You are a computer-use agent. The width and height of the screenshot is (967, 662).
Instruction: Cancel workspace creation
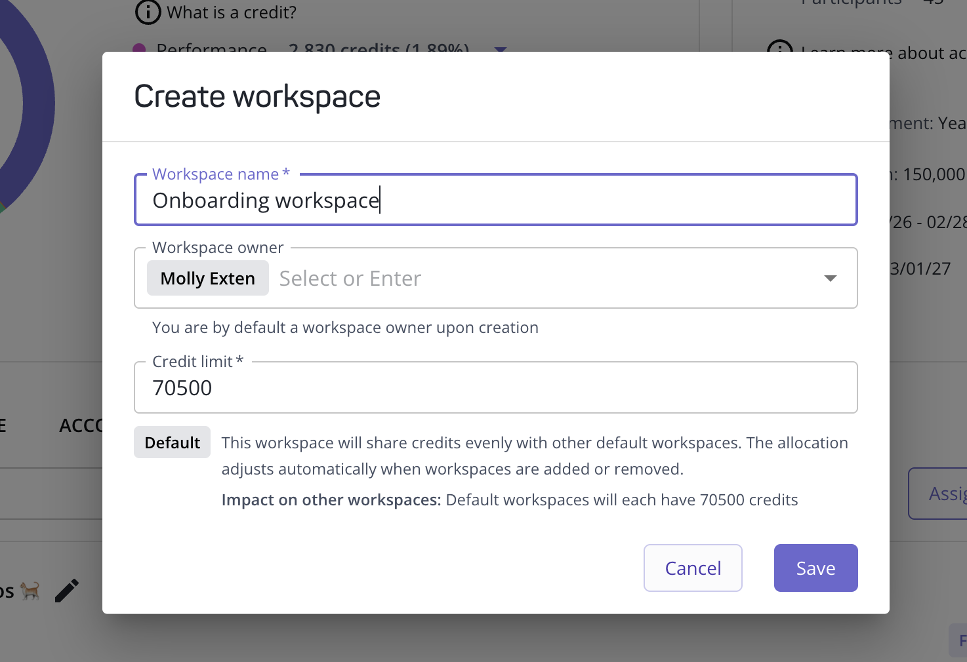tap(692, 568)
